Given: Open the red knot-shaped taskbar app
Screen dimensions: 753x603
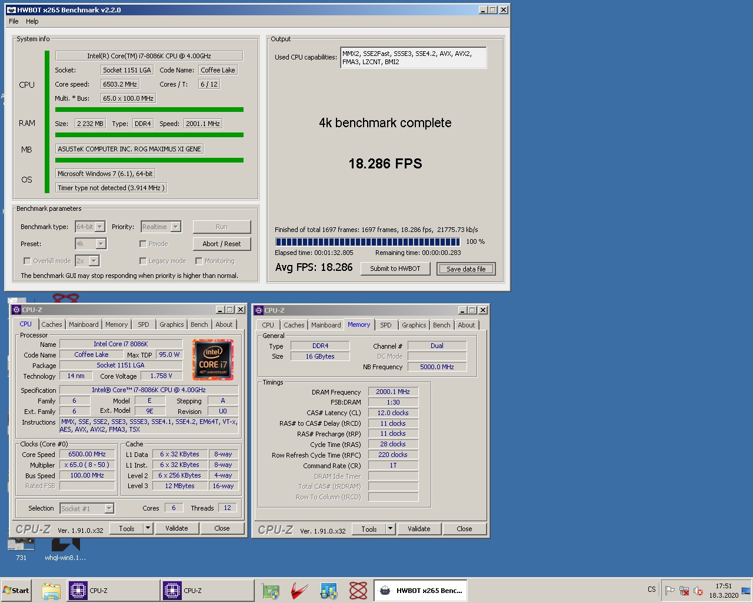Looking at the screenshot, I should click(358, 591).
